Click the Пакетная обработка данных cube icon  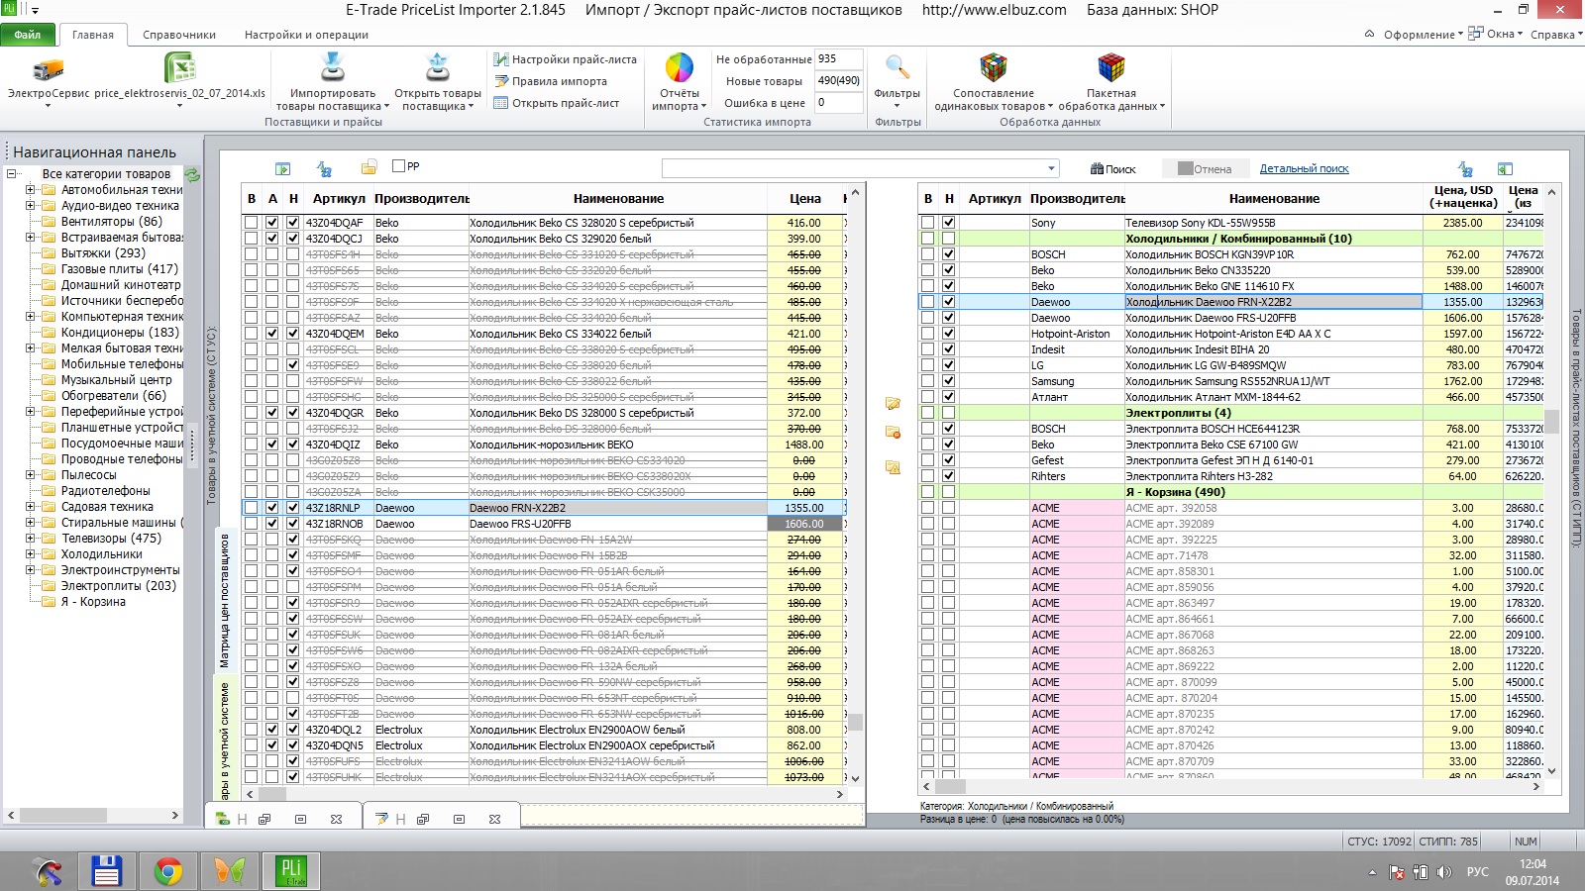[1111, 67]
